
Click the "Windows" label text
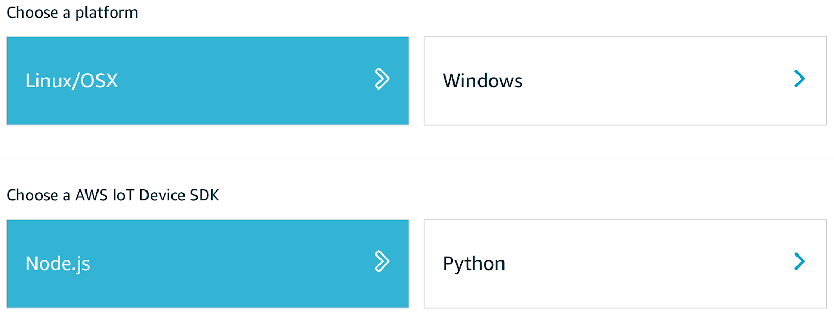[482, 81]
